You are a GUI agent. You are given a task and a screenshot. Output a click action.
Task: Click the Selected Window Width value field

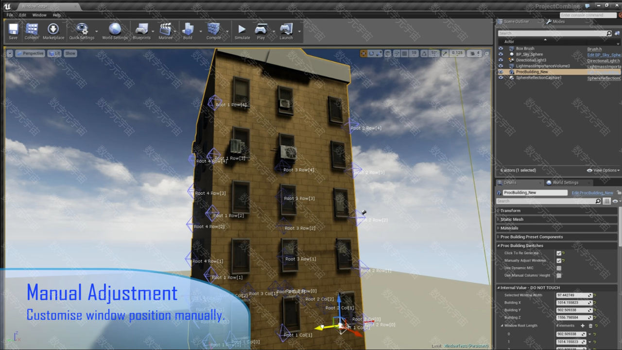pos(574,296)
